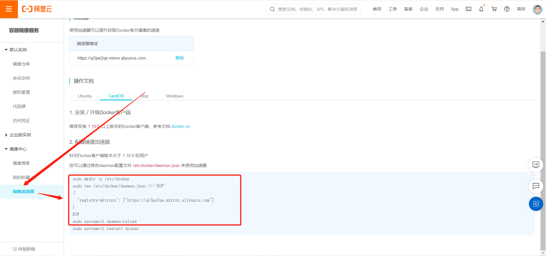Copy the accelerator address with 复制
The image size is (546, 256).
179,58
